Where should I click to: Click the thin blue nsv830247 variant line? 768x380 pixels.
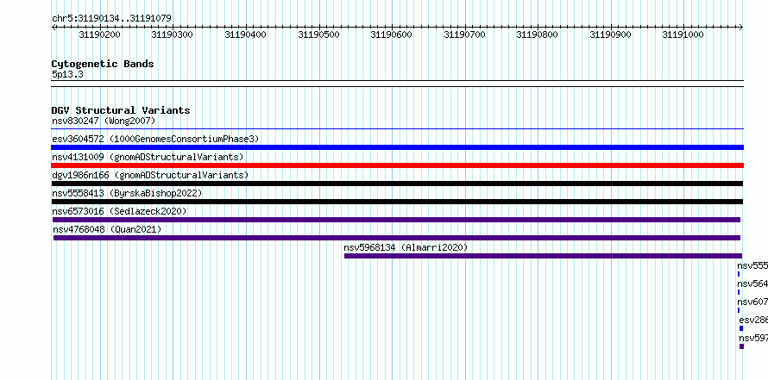[397, 129]
